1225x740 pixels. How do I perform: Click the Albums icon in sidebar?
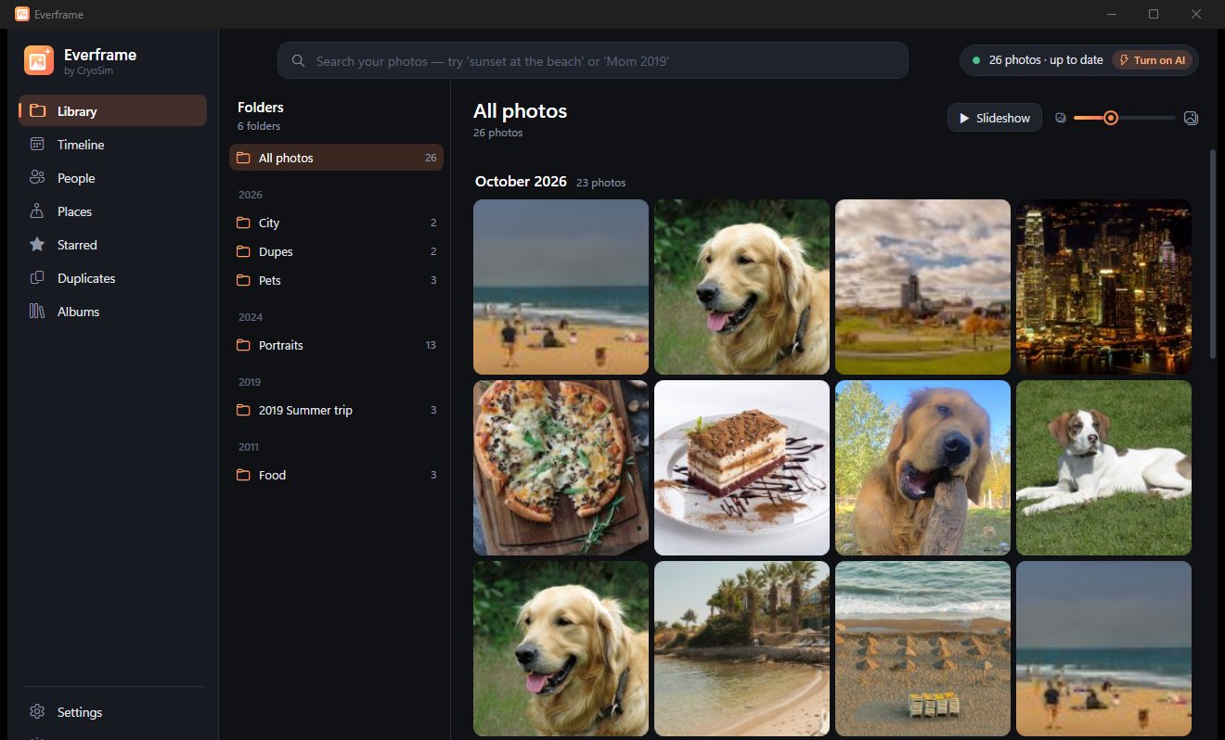37,312
